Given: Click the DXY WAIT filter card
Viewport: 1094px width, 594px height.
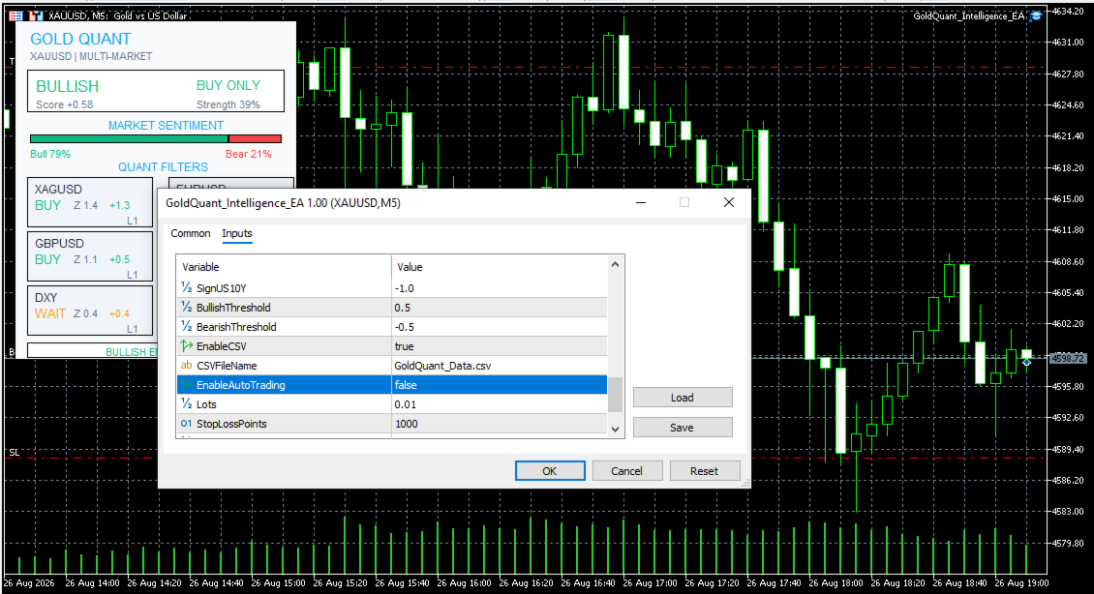Looking at the screenshot, I should (x=90, y=311).
